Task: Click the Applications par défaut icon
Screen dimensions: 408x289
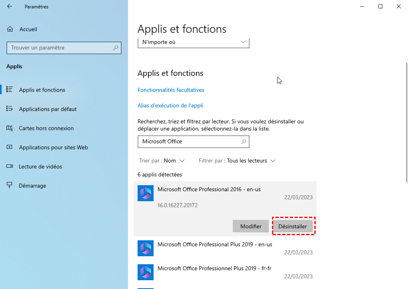Action: point(10,109)
